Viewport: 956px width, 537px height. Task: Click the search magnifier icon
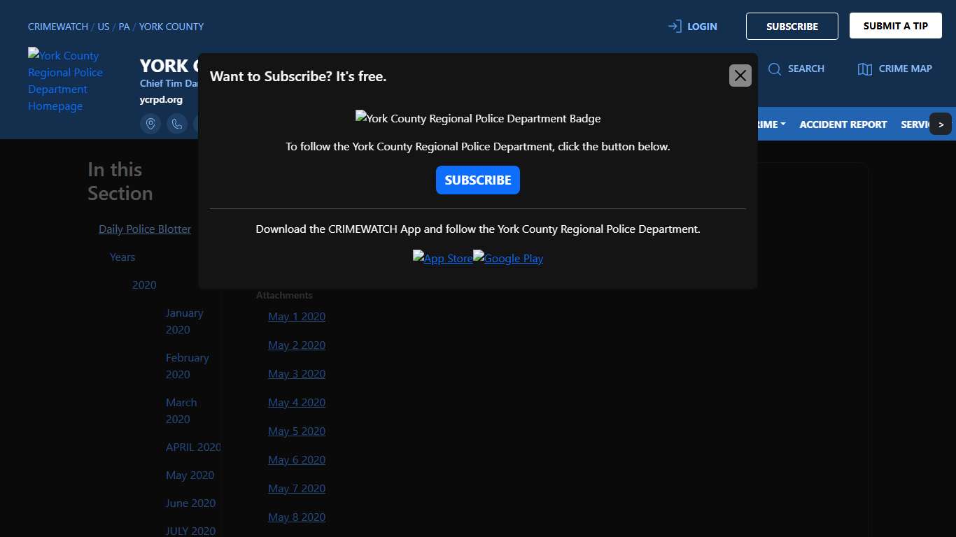pos(774,69)
